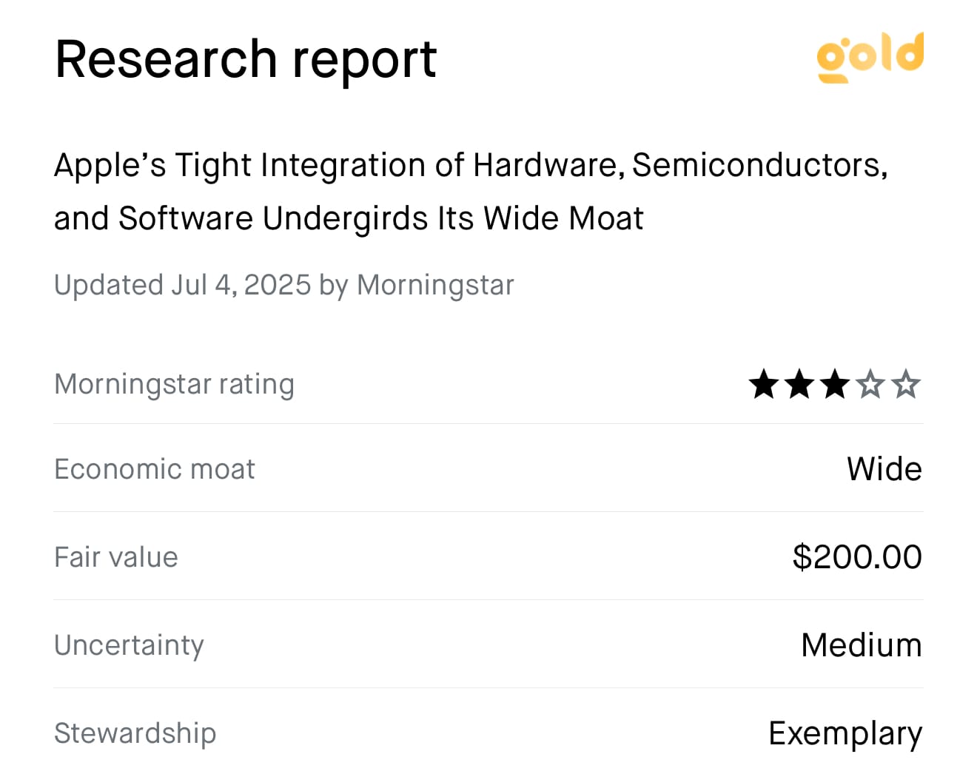Click the $200.00 fair value amount
The image size is (977, 771).
857,557
